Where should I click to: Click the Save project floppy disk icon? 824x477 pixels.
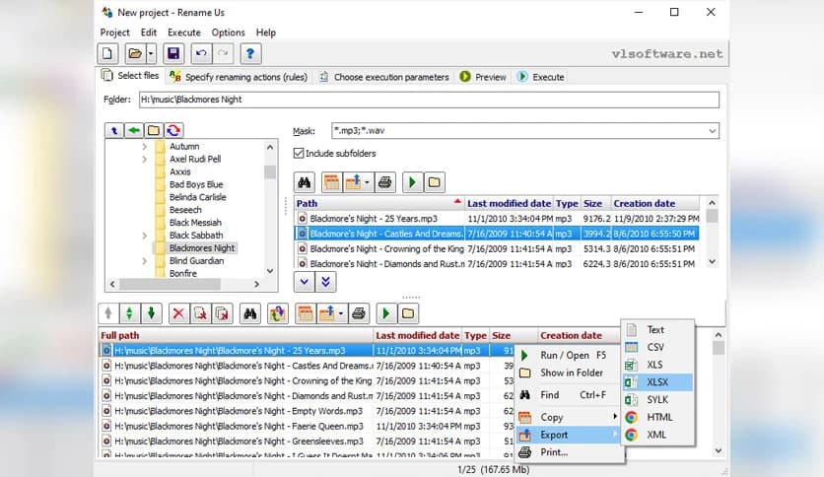coord(173,53)
